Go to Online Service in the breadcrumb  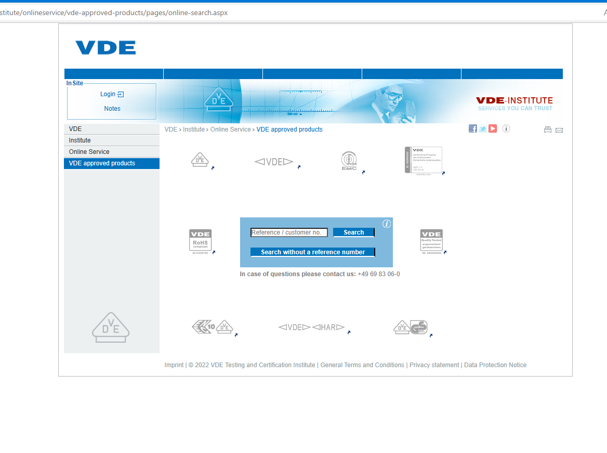230,130
